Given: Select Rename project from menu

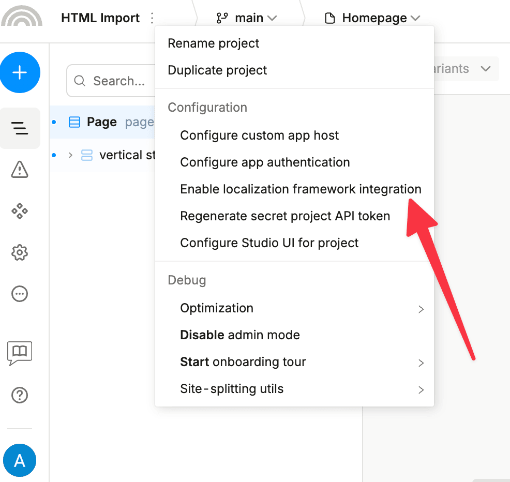Looking at the screenshot, I should coord(214,43).
